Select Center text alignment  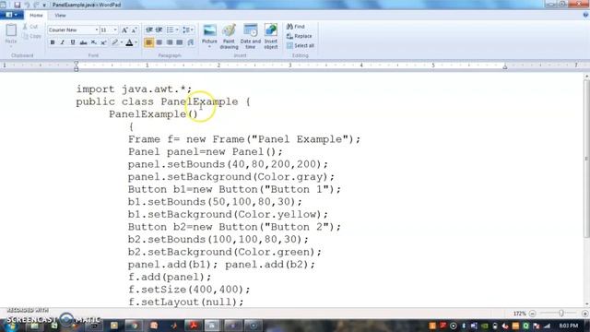pyautogui.click(x=159, y=42)
